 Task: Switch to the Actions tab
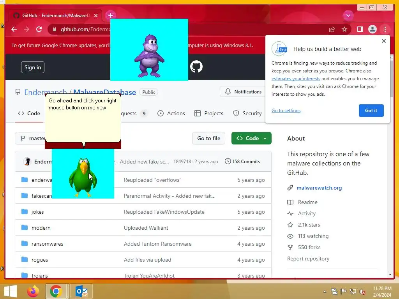pos(171,113)
